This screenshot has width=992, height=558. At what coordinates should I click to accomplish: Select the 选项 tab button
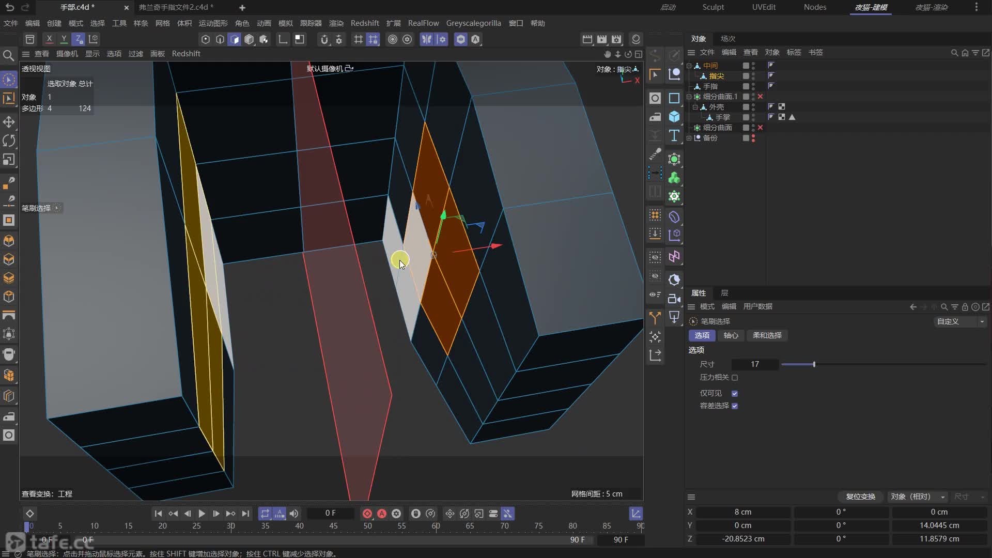(702, 335)
